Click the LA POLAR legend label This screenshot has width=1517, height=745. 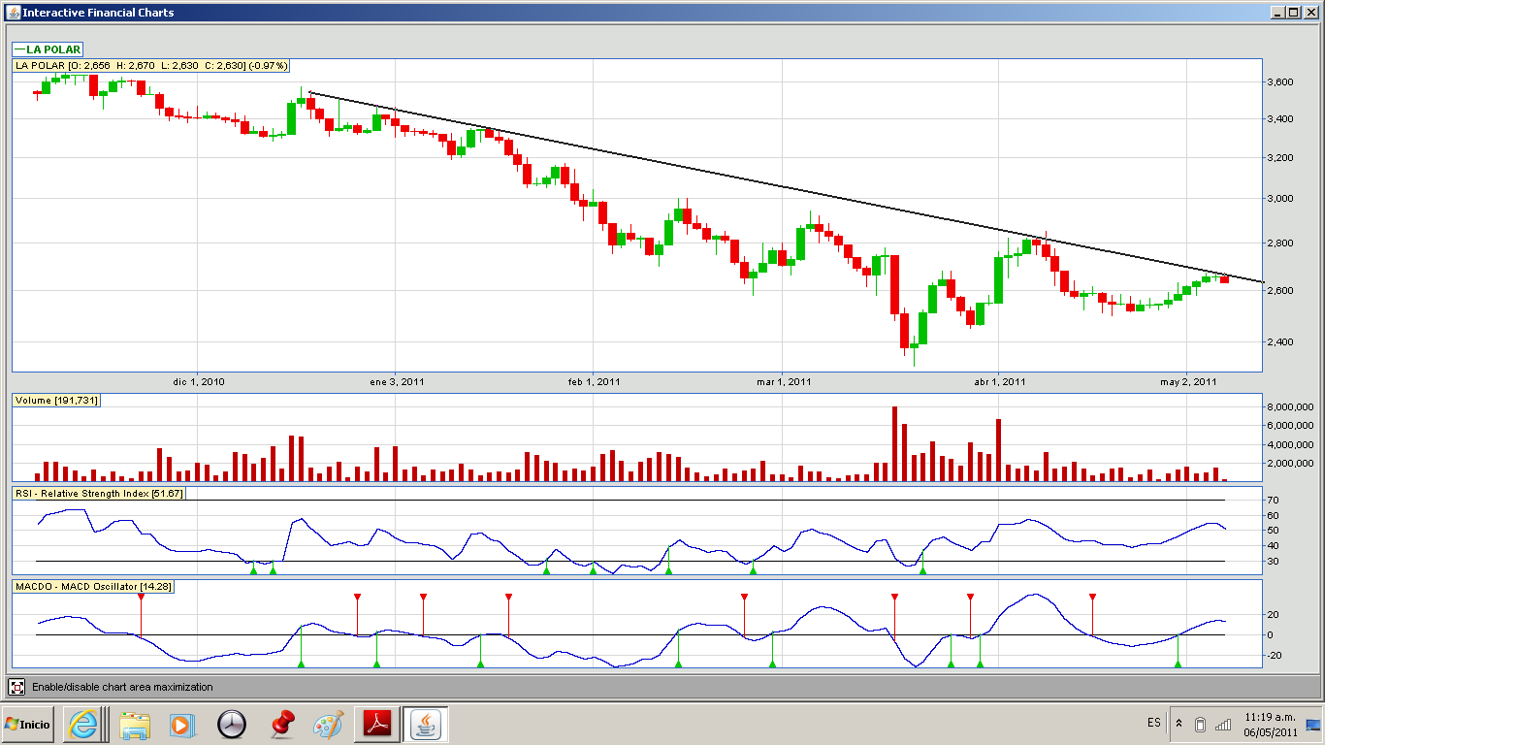pyautogui.click(x=48, y=49)
